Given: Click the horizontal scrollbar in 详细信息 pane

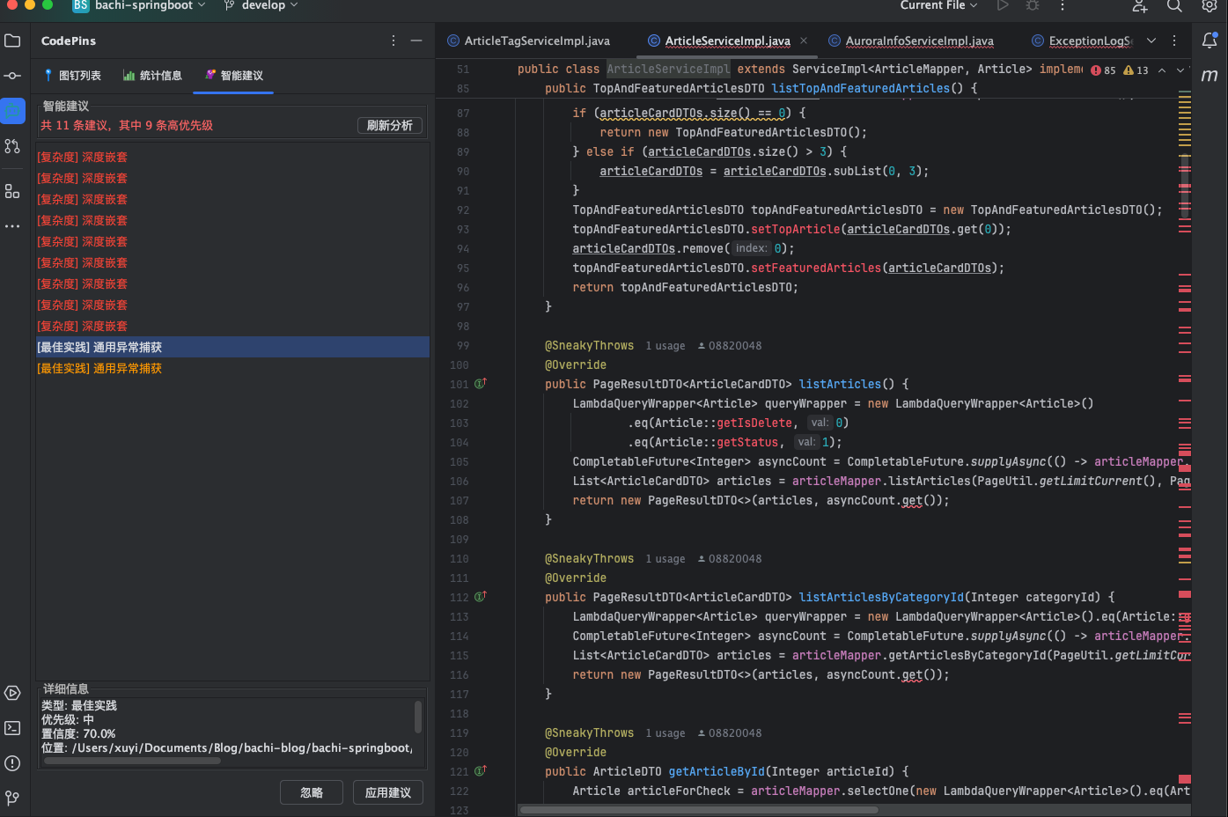Looking at the screenshot, I should [132, 761].
